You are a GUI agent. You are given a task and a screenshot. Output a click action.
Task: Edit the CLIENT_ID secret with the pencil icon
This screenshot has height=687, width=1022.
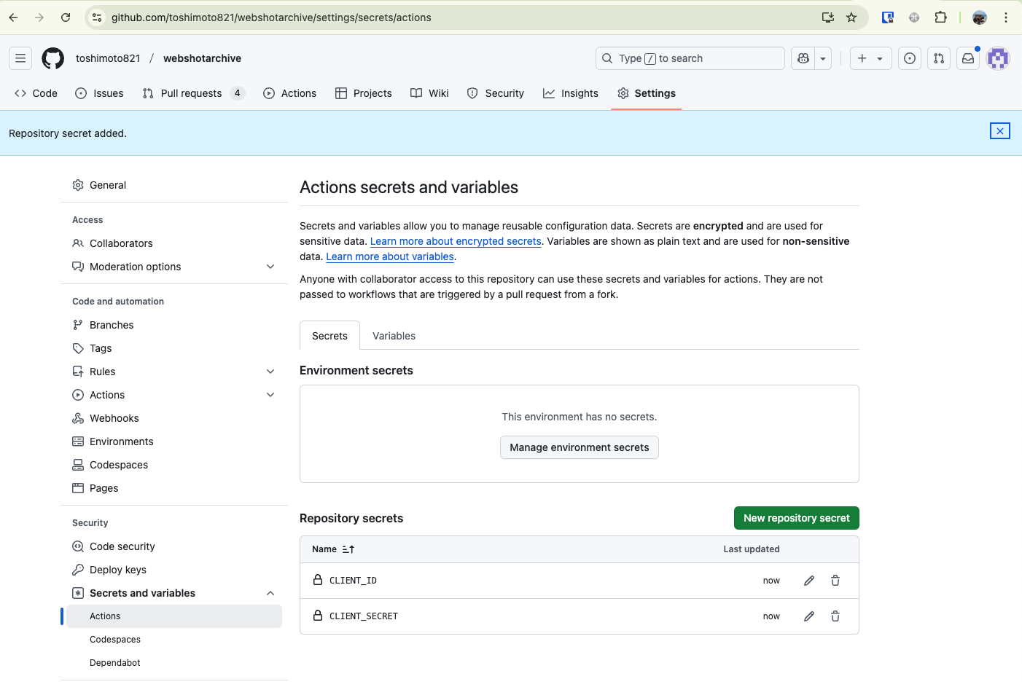point(808,580)
